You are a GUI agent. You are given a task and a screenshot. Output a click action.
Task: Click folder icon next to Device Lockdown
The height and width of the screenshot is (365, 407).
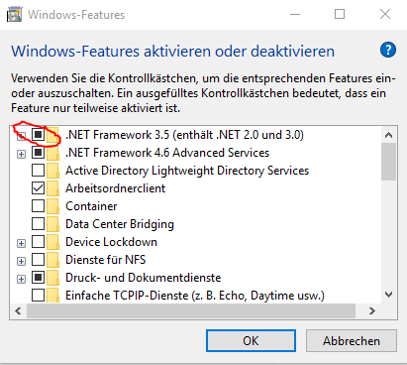click(x=52, y=242)
